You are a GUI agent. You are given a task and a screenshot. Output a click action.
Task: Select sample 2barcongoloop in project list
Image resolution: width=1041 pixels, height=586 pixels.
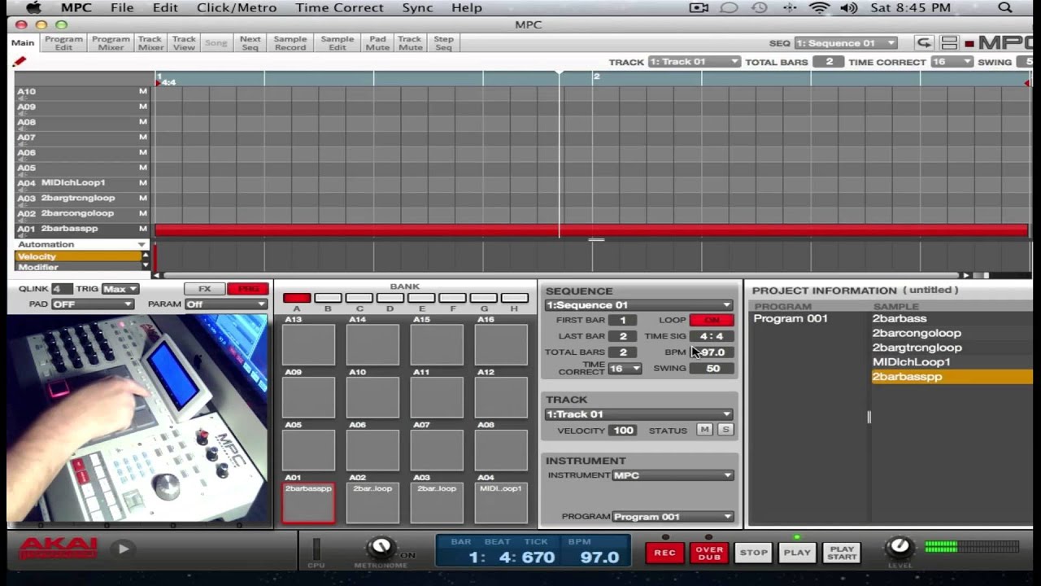pyautogui.click(x=917, y=333)
